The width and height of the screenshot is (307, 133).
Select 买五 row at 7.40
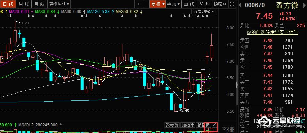point(272,102)
